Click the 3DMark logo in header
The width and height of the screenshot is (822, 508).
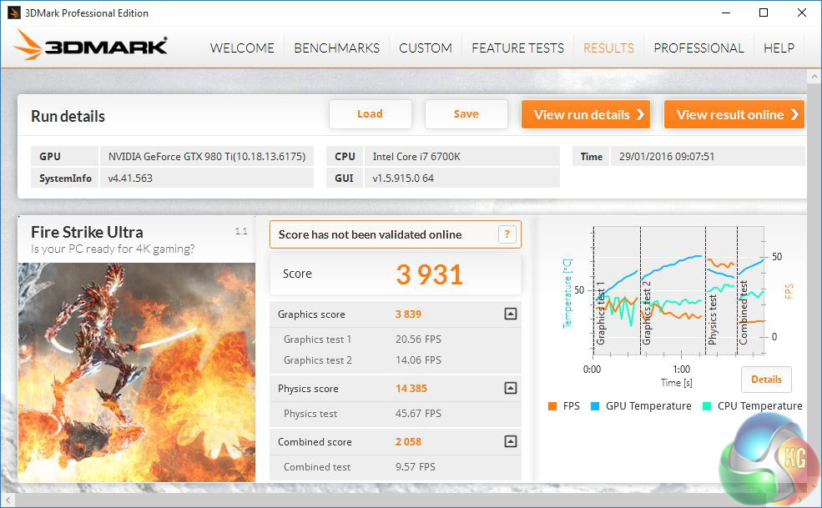point(91,46)
